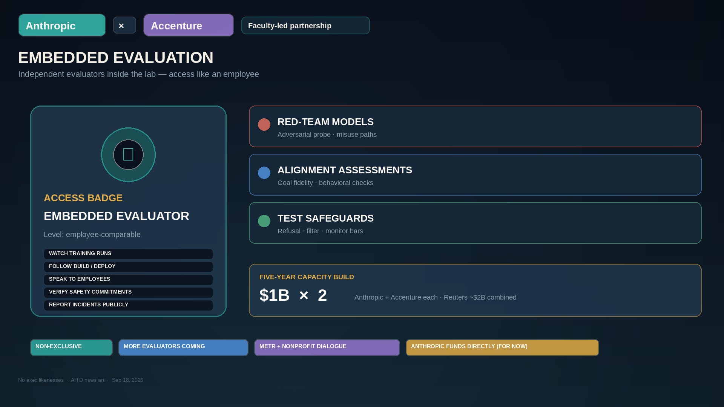Click the Five-Year Capacity Build label
Image resolution: width=724 pixels, height=407 pixels.
(x=307, y=277)
